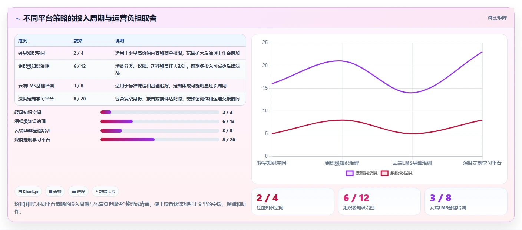Click the page title 不同平台策略的投入周期与运营负担取舍
This screenshot has width=522, height=230.
click(x=90, y=18)
